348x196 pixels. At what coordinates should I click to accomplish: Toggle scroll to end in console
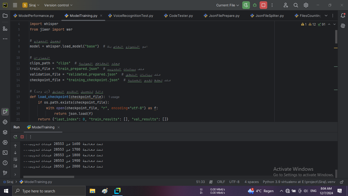click(15, 166)
